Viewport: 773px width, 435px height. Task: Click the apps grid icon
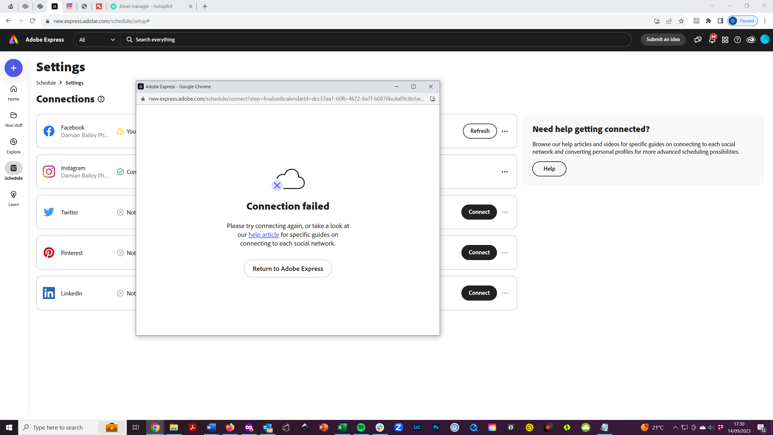pos(725,40)
